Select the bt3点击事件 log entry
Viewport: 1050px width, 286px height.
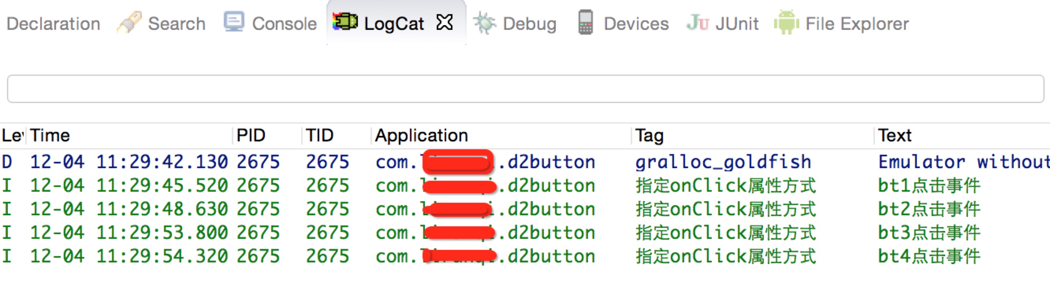point(929,233)
